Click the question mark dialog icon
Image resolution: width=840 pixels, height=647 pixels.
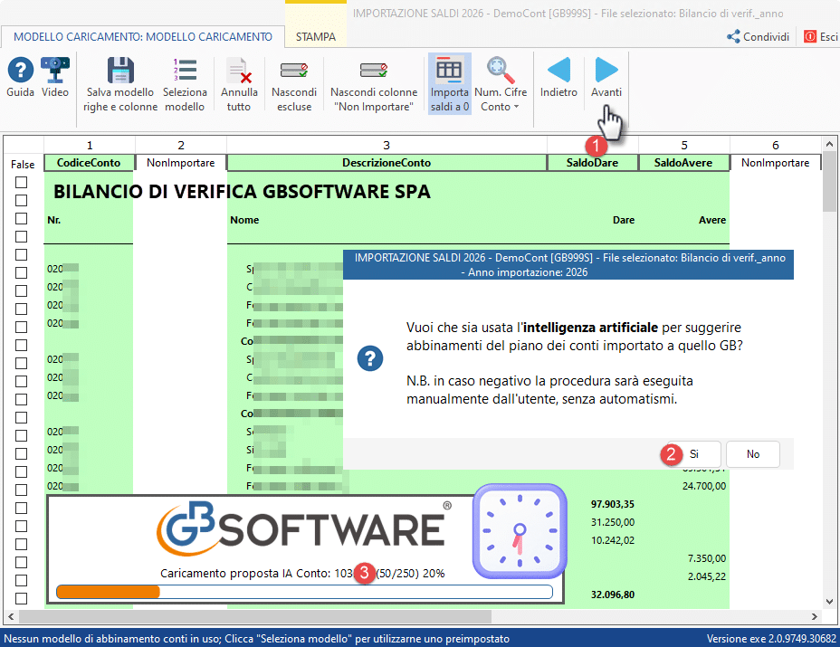(370, 358)
